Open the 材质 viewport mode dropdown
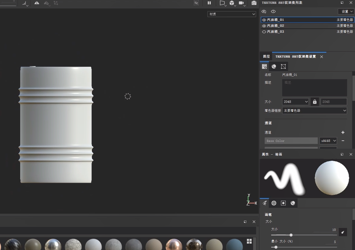 [232, 14]
